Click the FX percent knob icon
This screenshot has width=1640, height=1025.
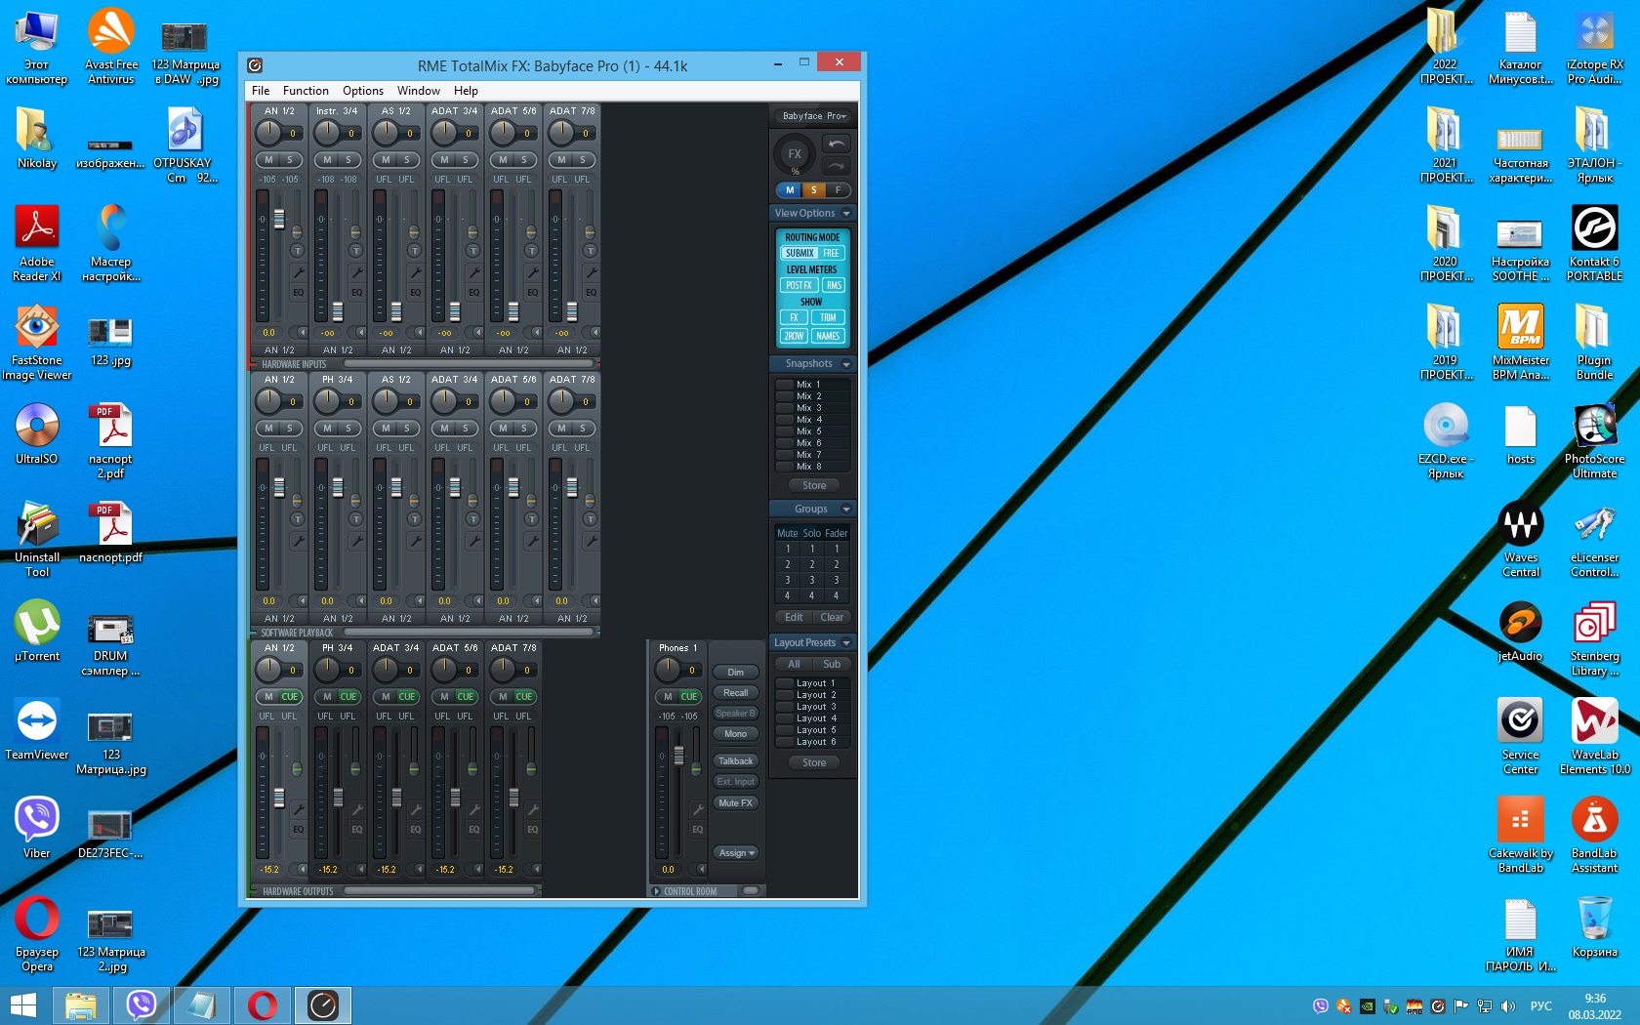[x=795, y=155]
